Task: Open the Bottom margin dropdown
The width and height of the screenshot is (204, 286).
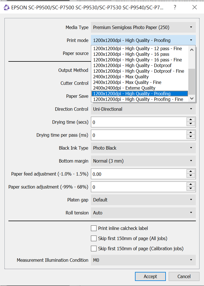Action: tap(143, 161)
